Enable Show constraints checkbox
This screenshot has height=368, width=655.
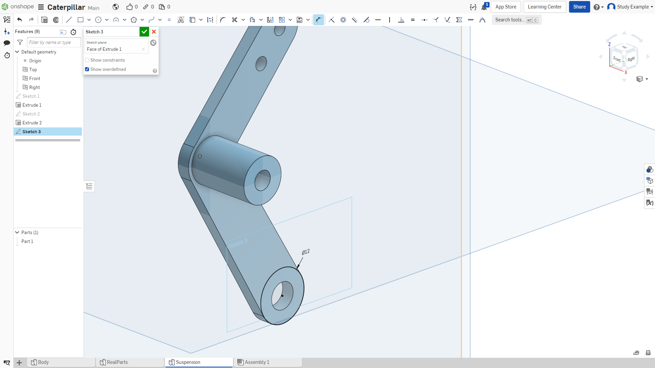(x=87, y=60)
